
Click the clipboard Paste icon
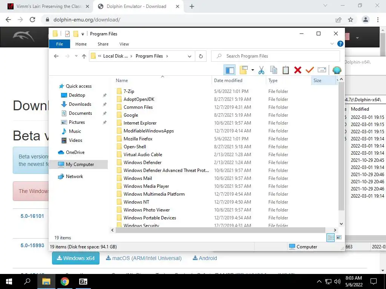click(x=286, y=70)
